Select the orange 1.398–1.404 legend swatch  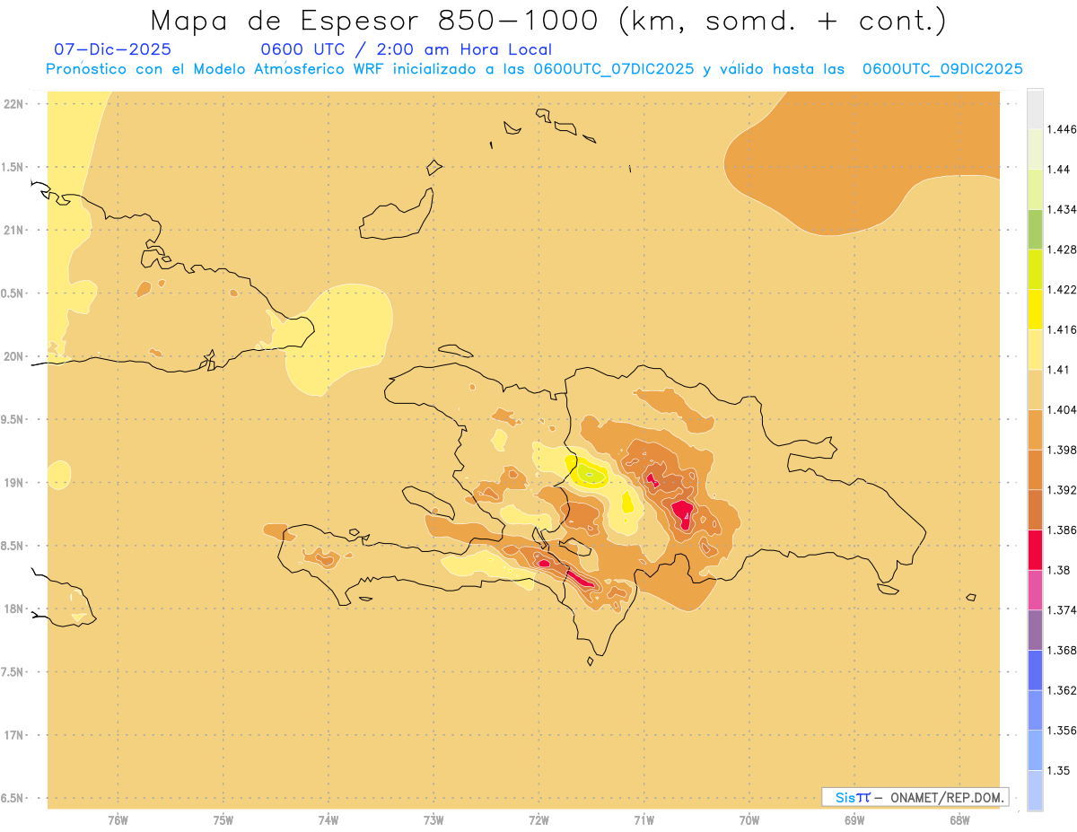coord(1035,429)
